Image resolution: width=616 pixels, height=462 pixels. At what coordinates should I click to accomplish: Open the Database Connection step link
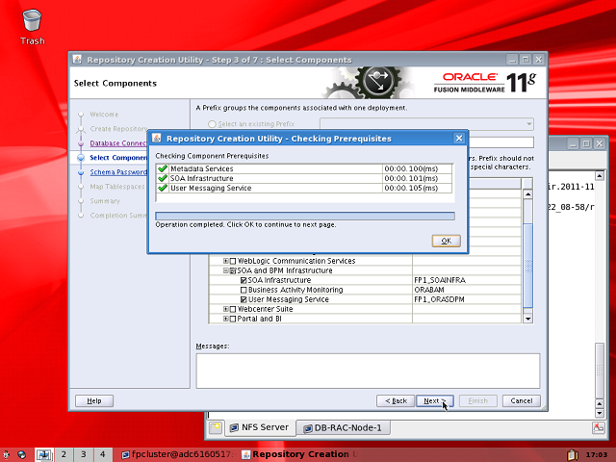coord(117,143)
